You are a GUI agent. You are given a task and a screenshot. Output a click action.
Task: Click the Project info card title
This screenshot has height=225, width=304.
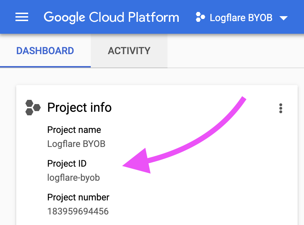80,108
